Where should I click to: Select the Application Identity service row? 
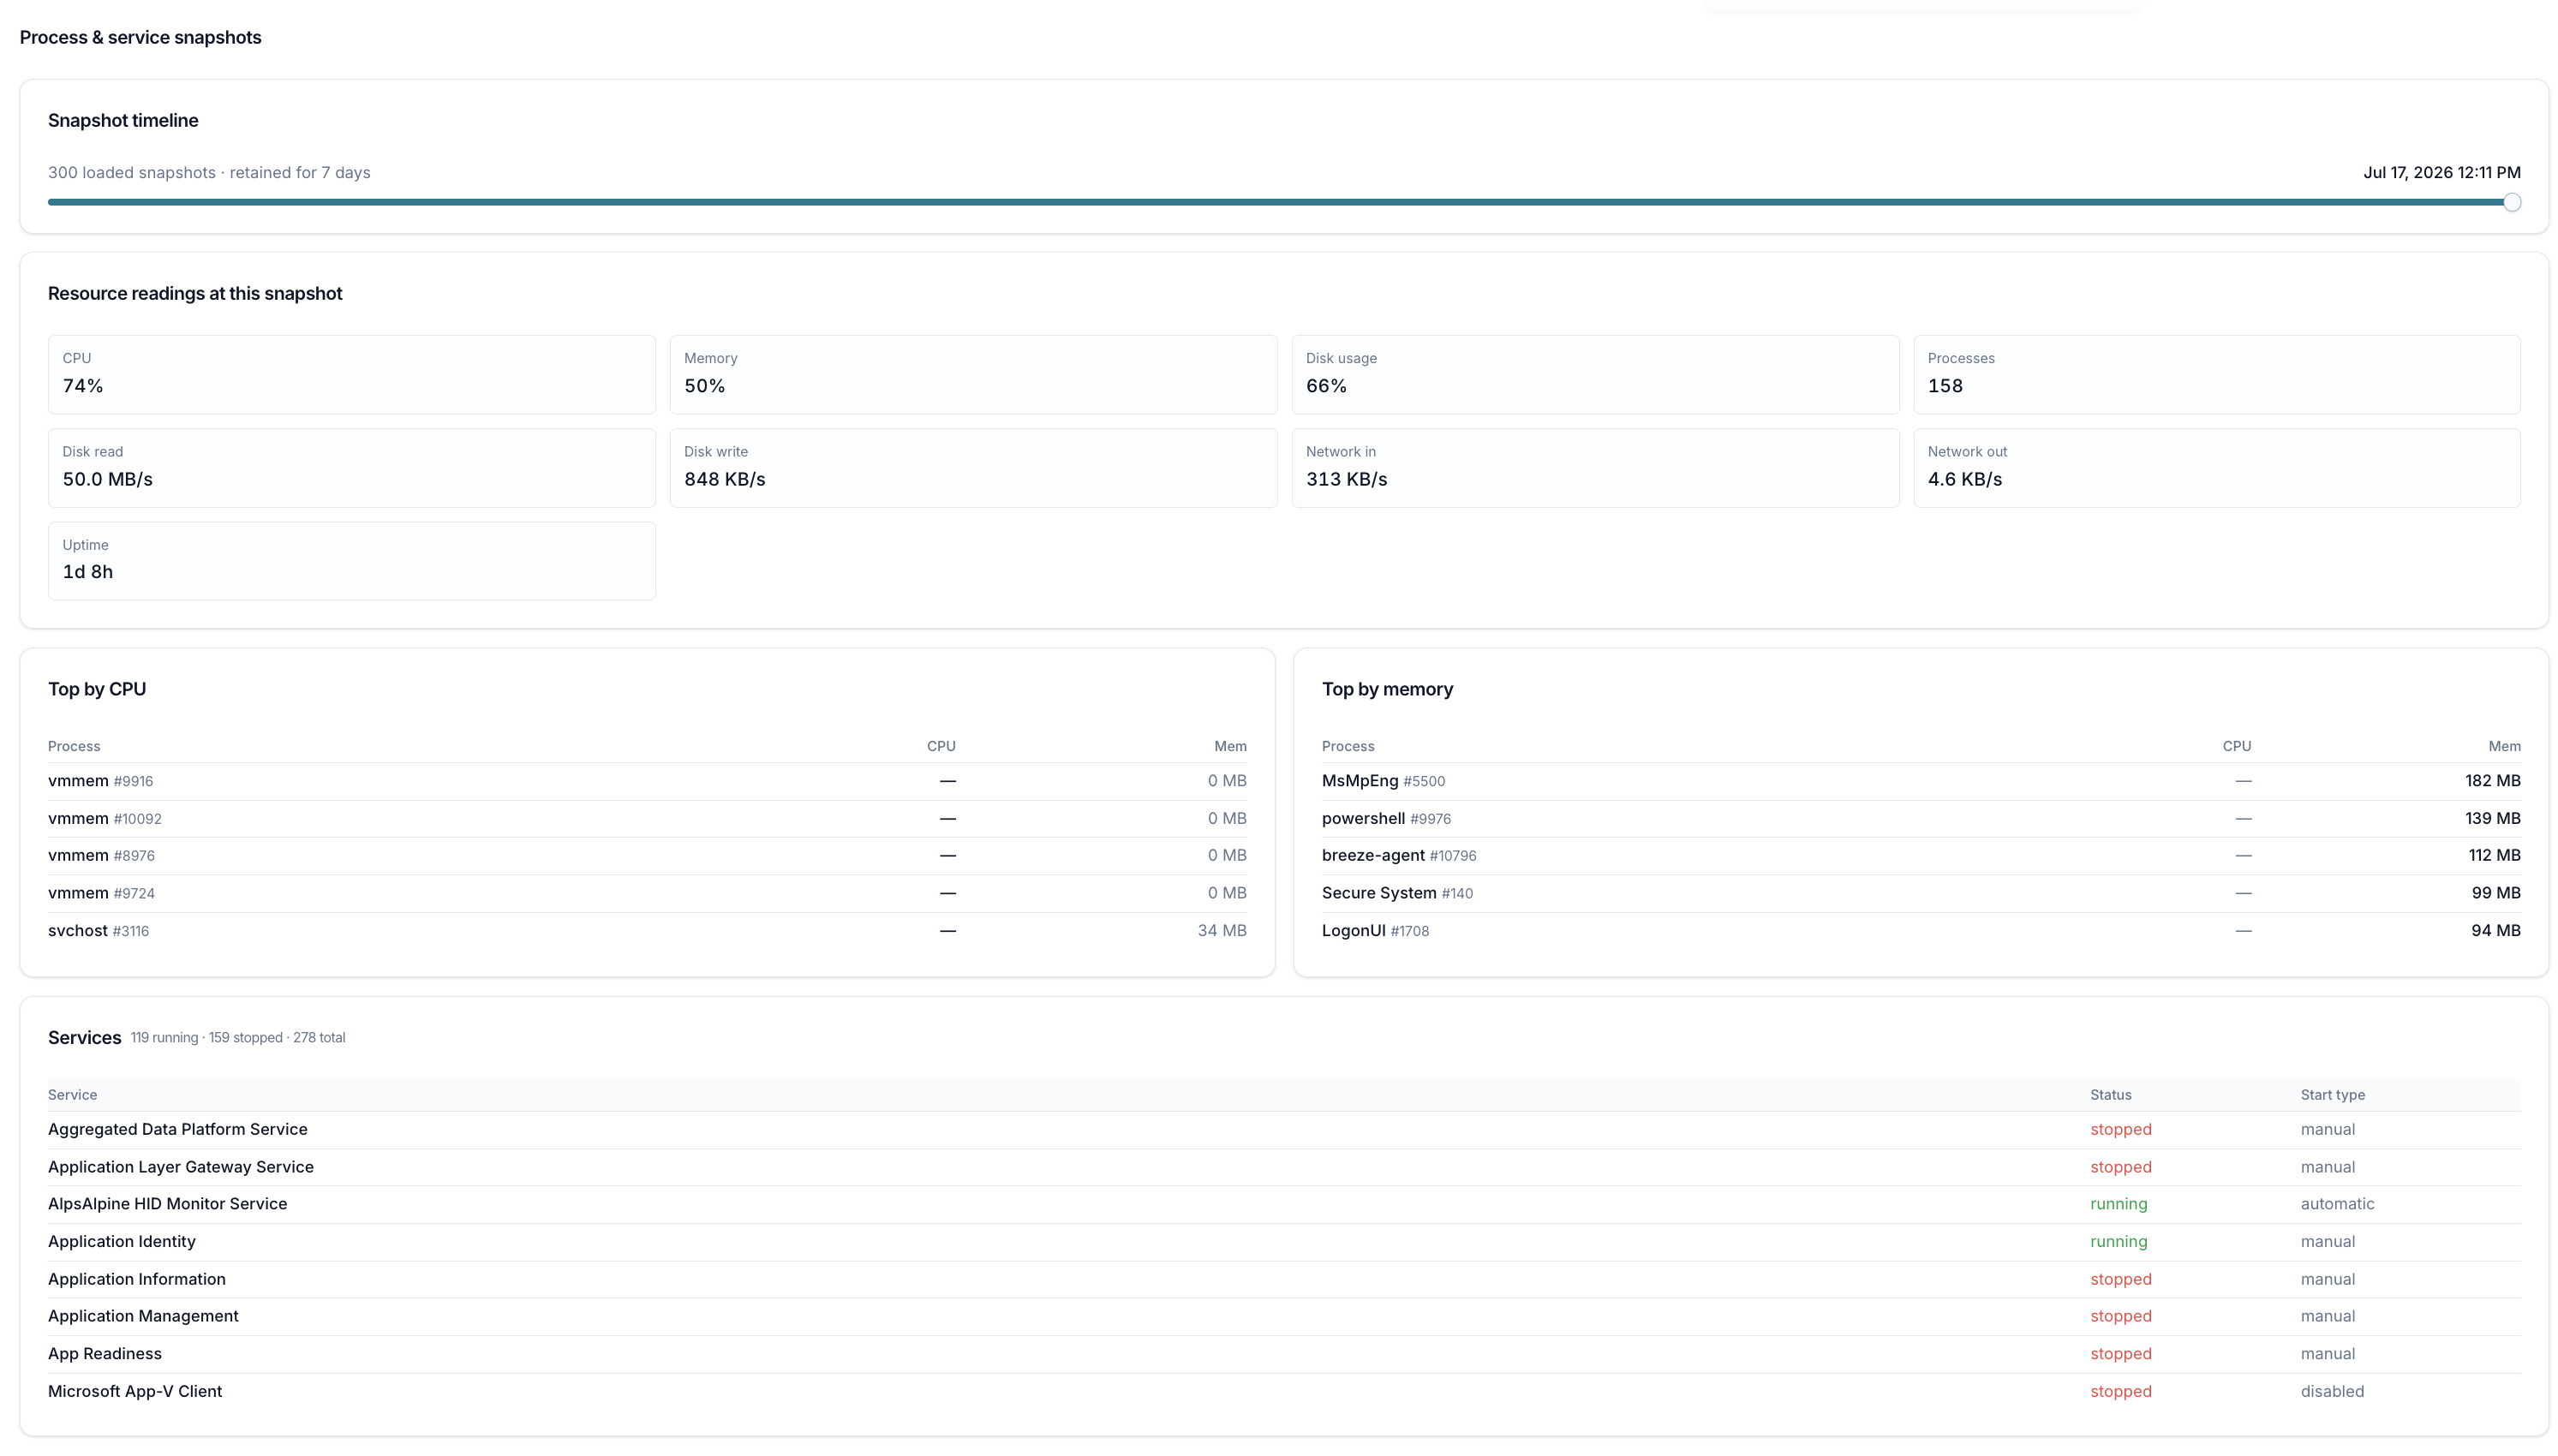click(1284, 1242)
